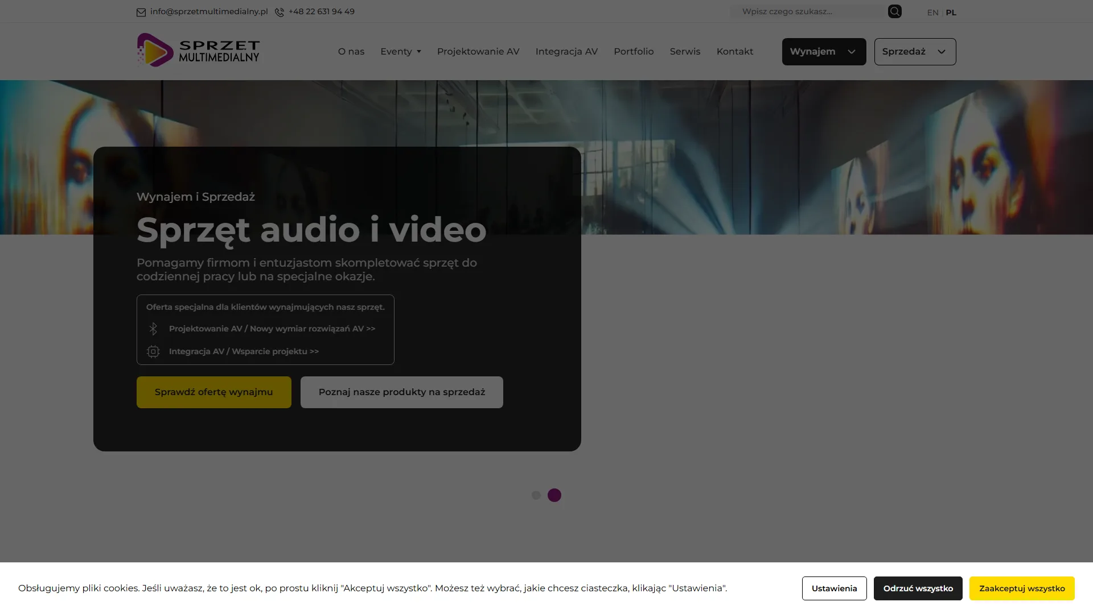This screenshot has height=614, width=1093.
Task: Go to Integracja AV in navigation
Action: point(566,51)
